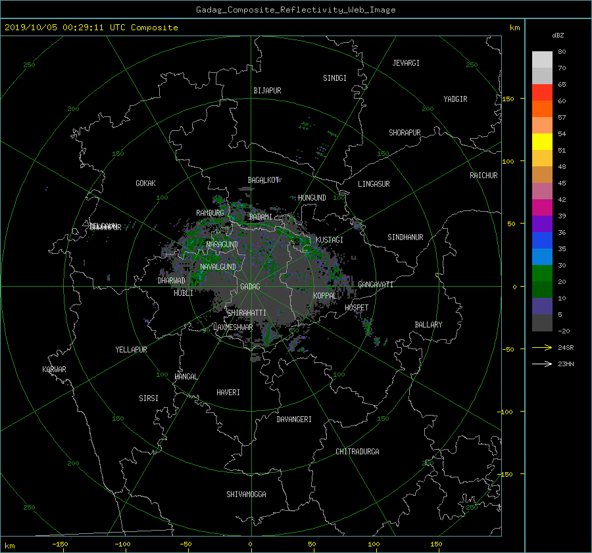Click the SIRSI city label
The height and width of the screenshot is (553, 592).
point(149,398)
